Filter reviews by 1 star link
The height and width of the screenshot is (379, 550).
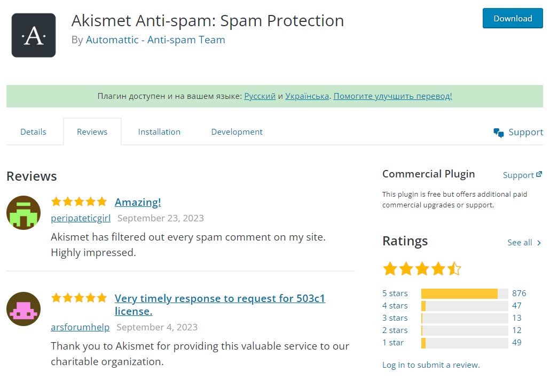click(x=393, y=343)
